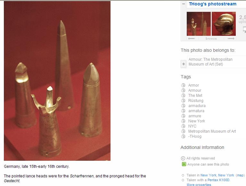The height and width of the screenshot is (186, 246).
Task: Select the armadura tag
Action: click(197, 106)
